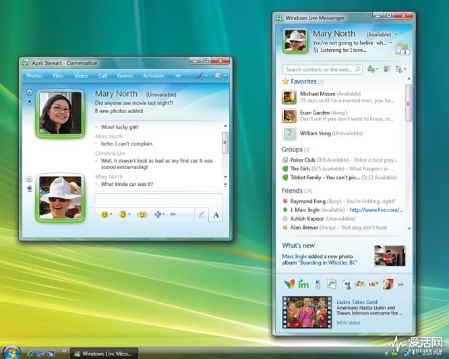Switch to handwriting mode pen icon
Image resolution: width=449 pixels, height=359 pixels.
pyautogui.click(x=200, y=214)
